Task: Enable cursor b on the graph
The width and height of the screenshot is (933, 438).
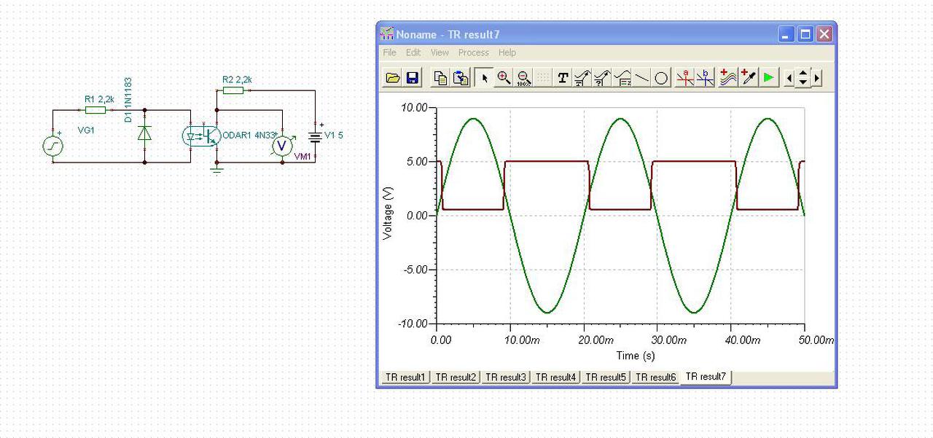Action: pyautogui.click(x=705, y=78)
